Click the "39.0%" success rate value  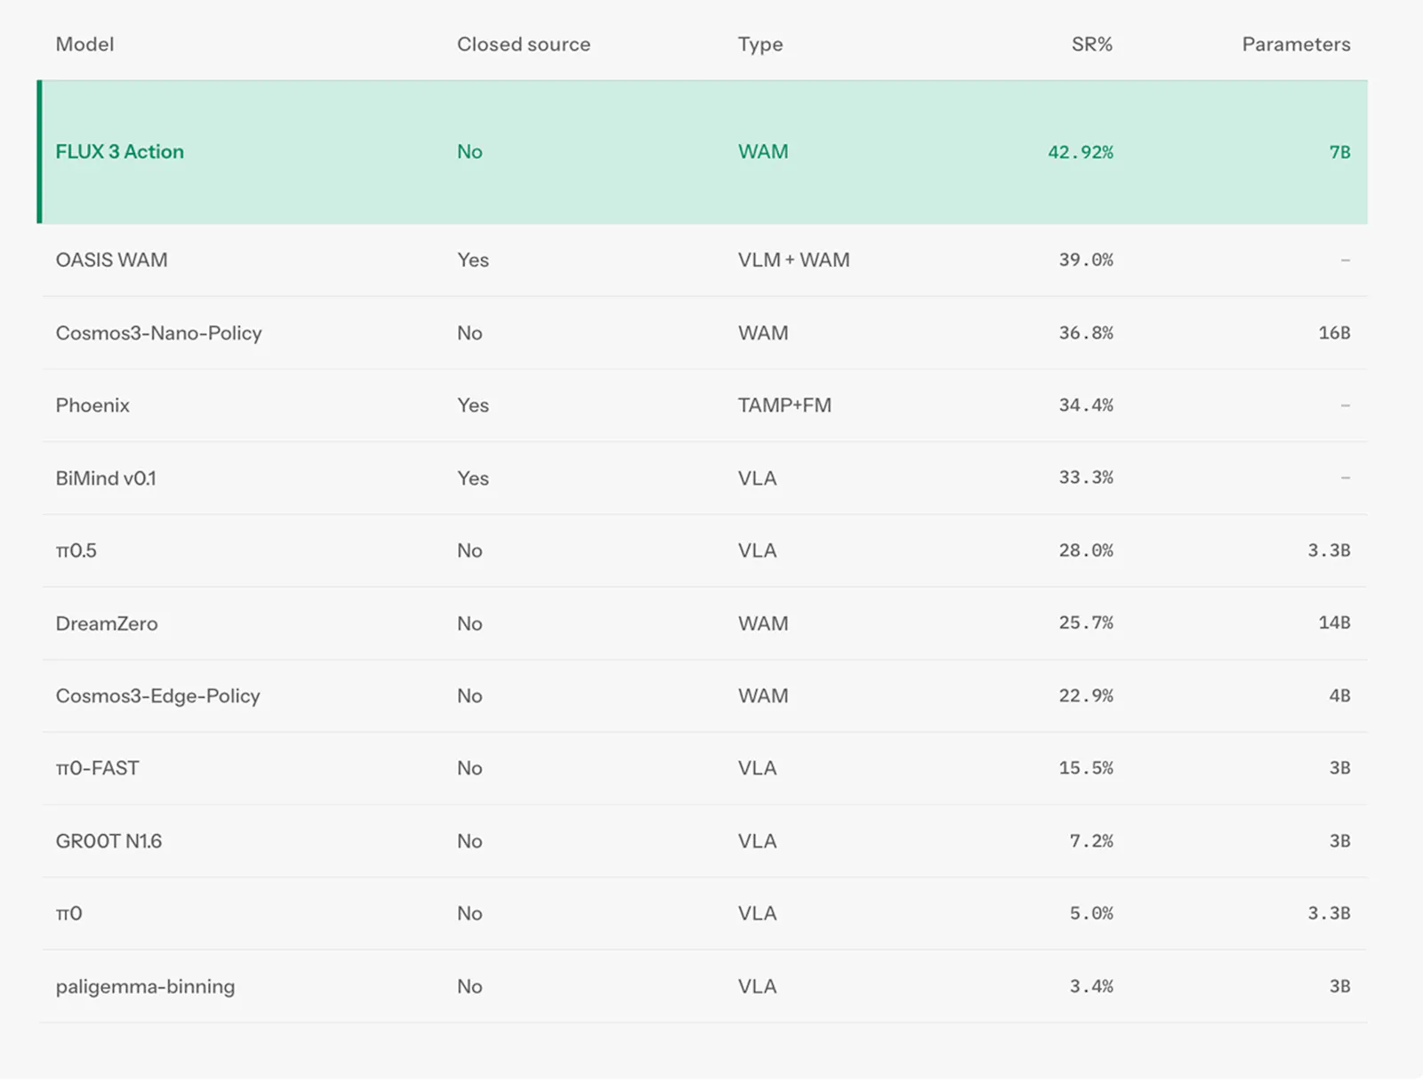[1086, 261]
